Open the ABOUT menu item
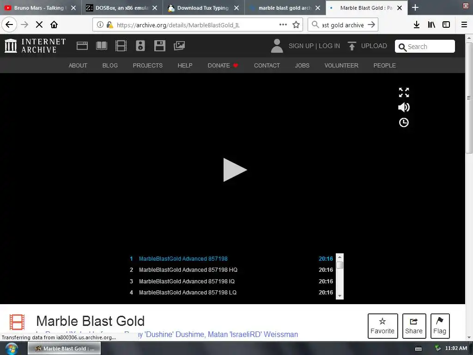Viewport: 473px width, 355px height. click(78, 66)
